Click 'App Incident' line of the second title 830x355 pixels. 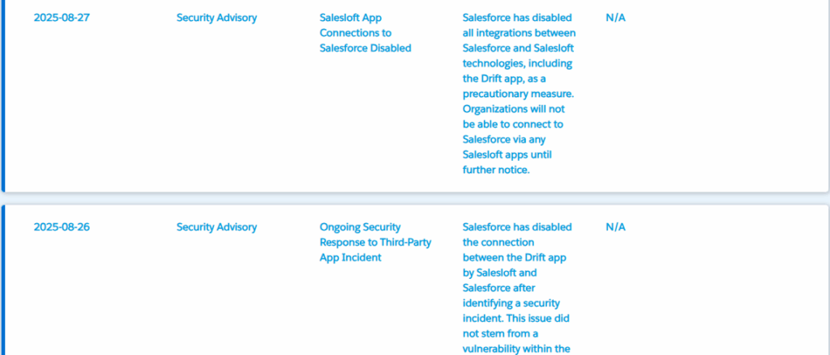350,257
